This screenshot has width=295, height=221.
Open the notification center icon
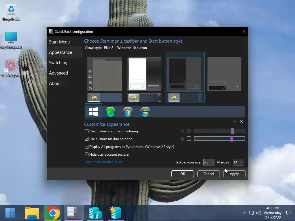(288, 213)
